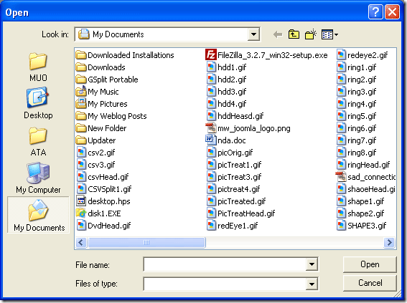Screen dimensions: 407x303
Task: Open the MUO folder in the places bar
Action: [38, 67]
